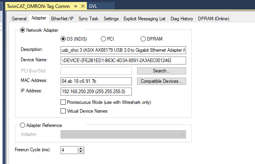Open the EtherNet/IP tab
This screenshot has width=255, height=164.
(62, 19)
